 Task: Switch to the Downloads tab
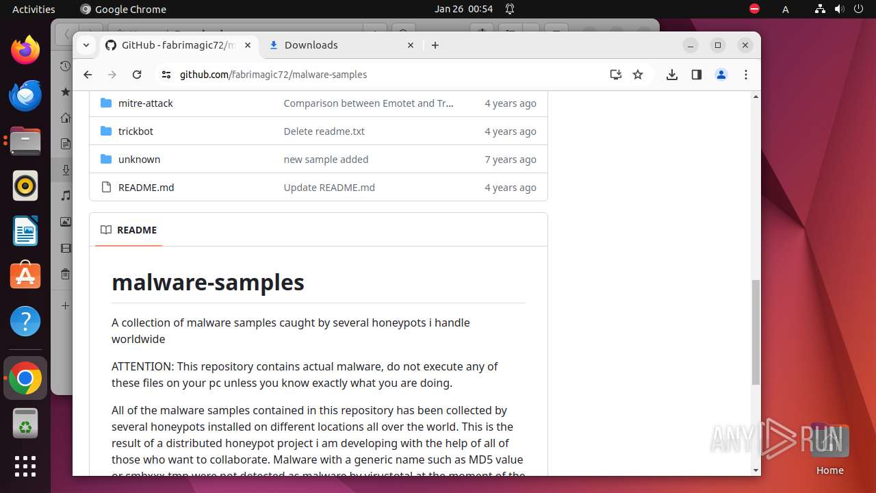tap(342, 45)
